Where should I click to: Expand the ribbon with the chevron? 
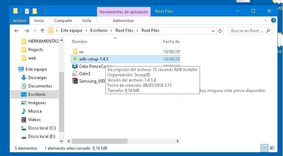click(266, 20)
